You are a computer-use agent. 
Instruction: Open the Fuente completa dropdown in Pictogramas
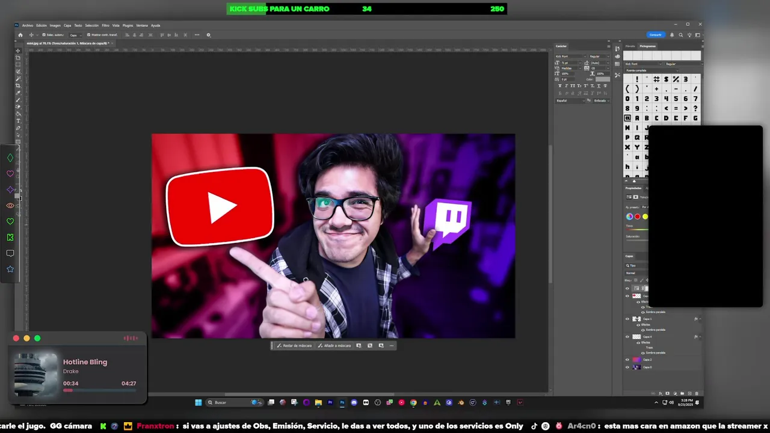[651, 70]
